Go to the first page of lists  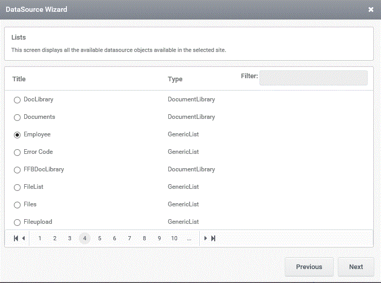click(x=16, y=238)
